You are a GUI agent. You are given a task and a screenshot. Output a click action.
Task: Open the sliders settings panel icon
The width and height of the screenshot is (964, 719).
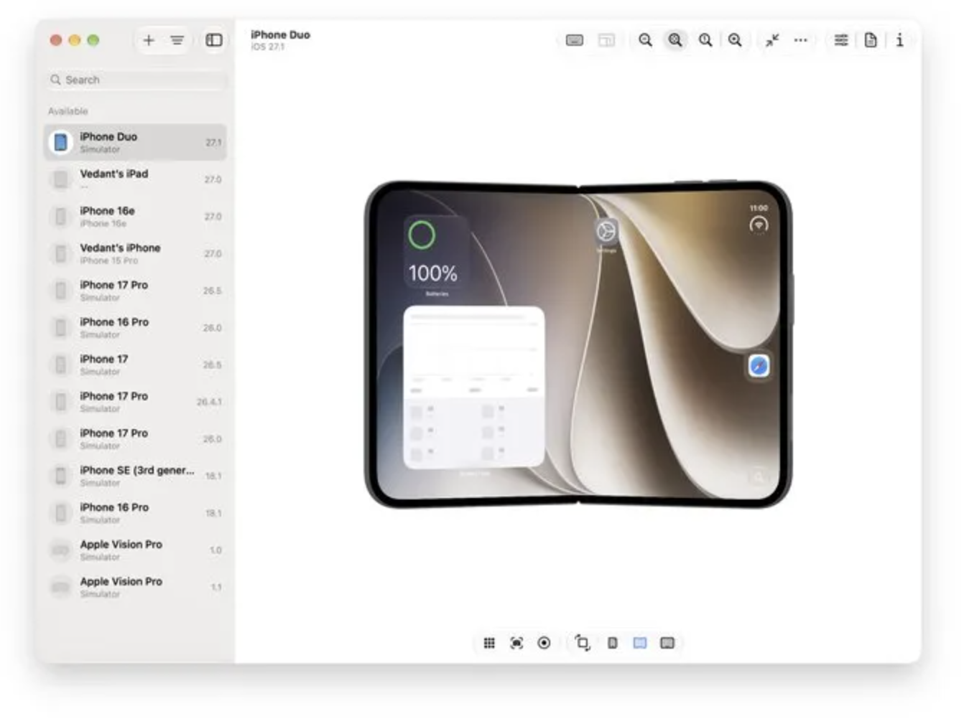click(841, 40)
